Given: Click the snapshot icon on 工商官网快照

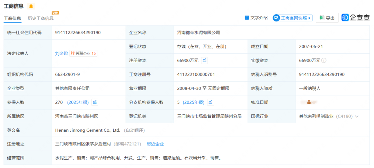Looking at the screenshot, I should click(276, 18).
